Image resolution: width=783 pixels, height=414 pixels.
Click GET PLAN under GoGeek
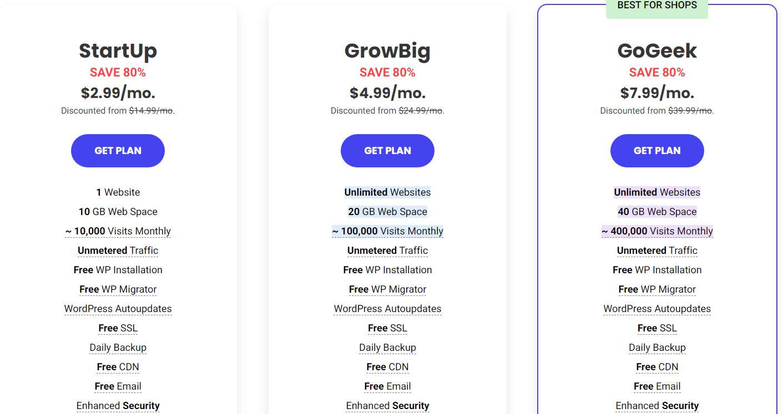pos(657,151)
